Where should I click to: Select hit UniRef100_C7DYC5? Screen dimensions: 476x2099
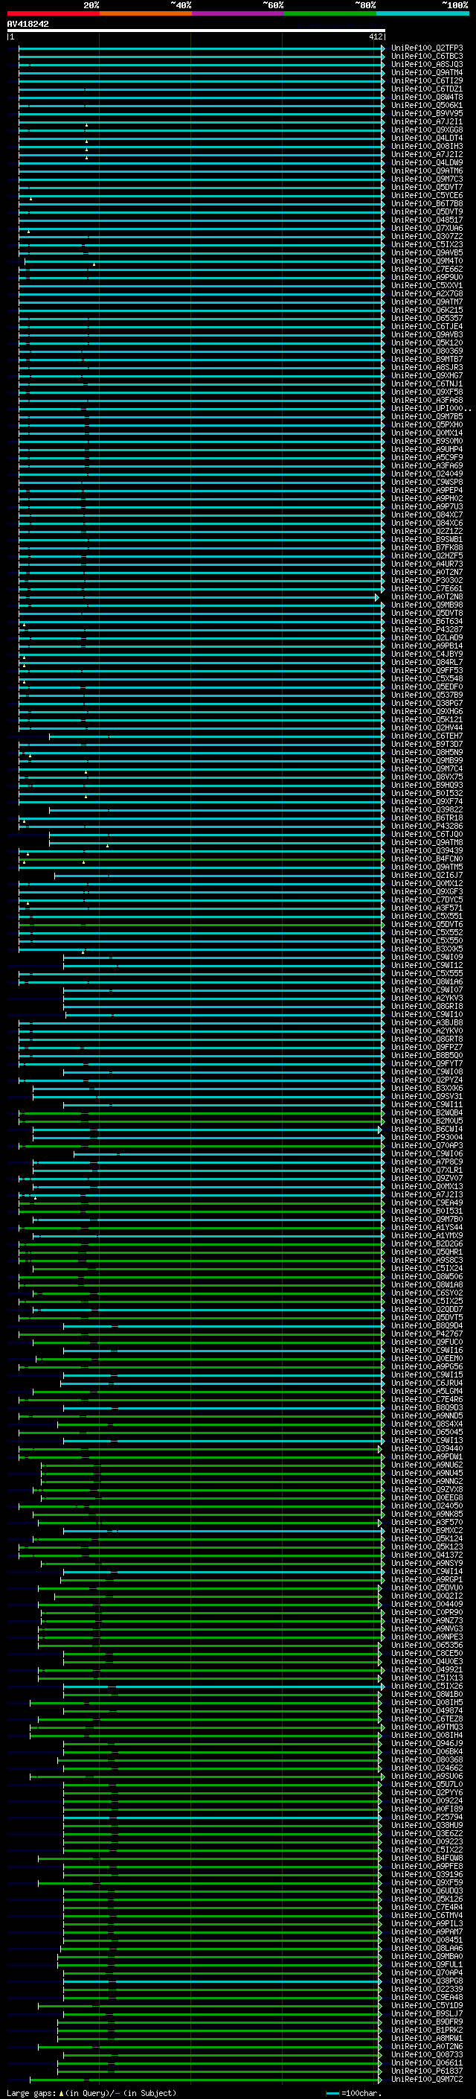[x=427, y=899]
